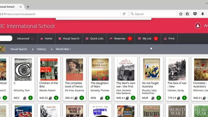
Task: Click the History breadcrumb link
Action: point(41,49)
